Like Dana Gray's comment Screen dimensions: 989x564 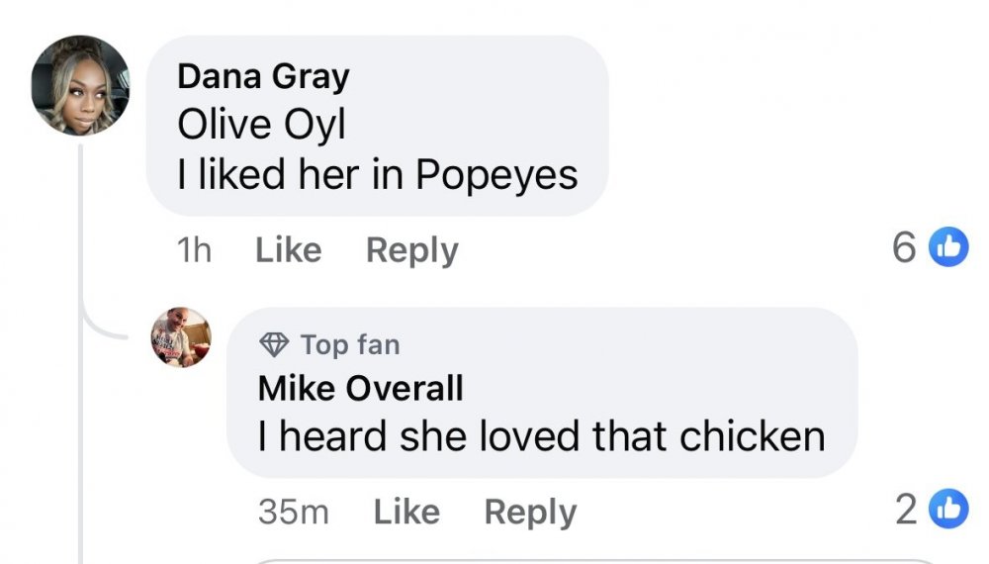(x=288, y=250)
